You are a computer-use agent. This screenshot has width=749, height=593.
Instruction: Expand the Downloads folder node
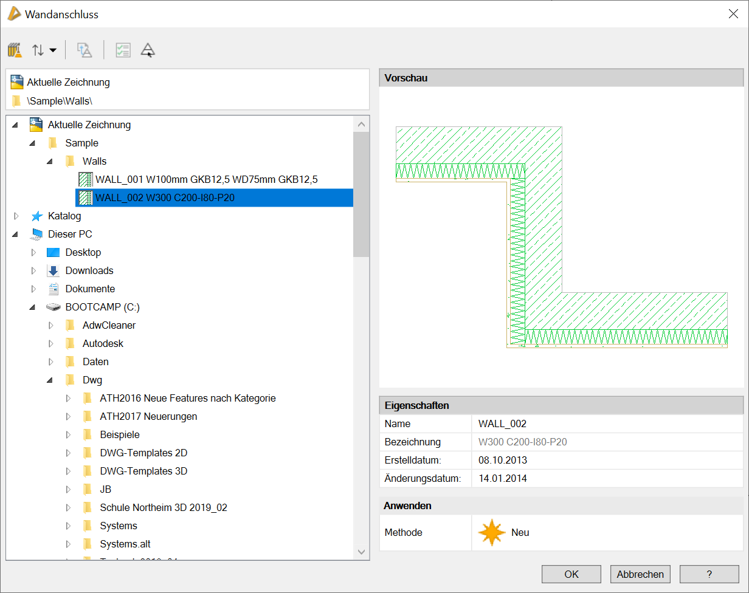tap(33, 270)
